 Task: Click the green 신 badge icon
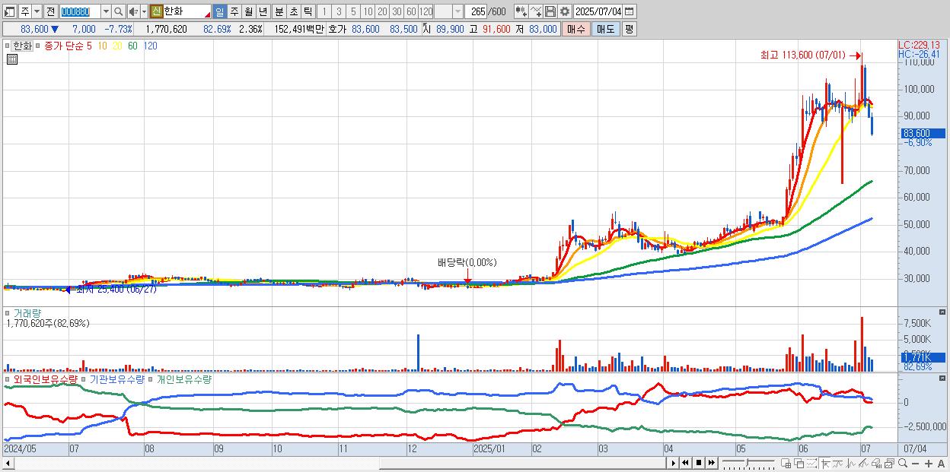[156, 12]
